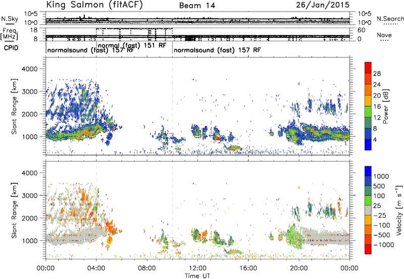404x279 pixels.
Task: Click the N.Sky legend label
Action: [x=10, y=19]
